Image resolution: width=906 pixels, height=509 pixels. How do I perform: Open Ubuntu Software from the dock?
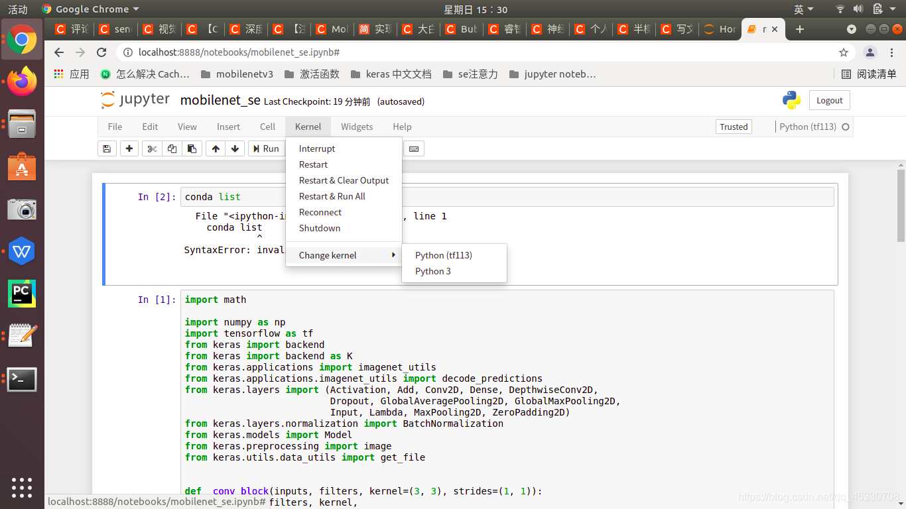(x=22, y=167)
